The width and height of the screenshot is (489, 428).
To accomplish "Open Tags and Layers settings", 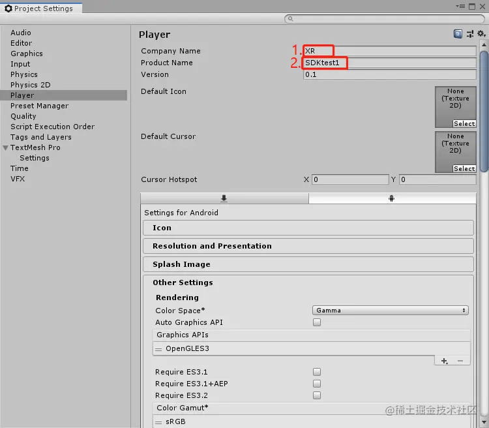I will 41,137.
